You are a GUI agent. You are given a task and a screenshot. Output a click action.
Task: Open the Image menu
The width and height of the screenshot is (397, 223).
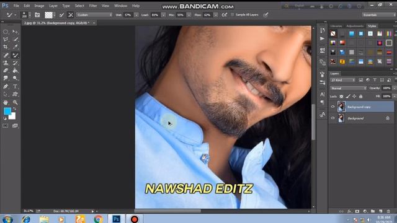[x=39, y=6]
